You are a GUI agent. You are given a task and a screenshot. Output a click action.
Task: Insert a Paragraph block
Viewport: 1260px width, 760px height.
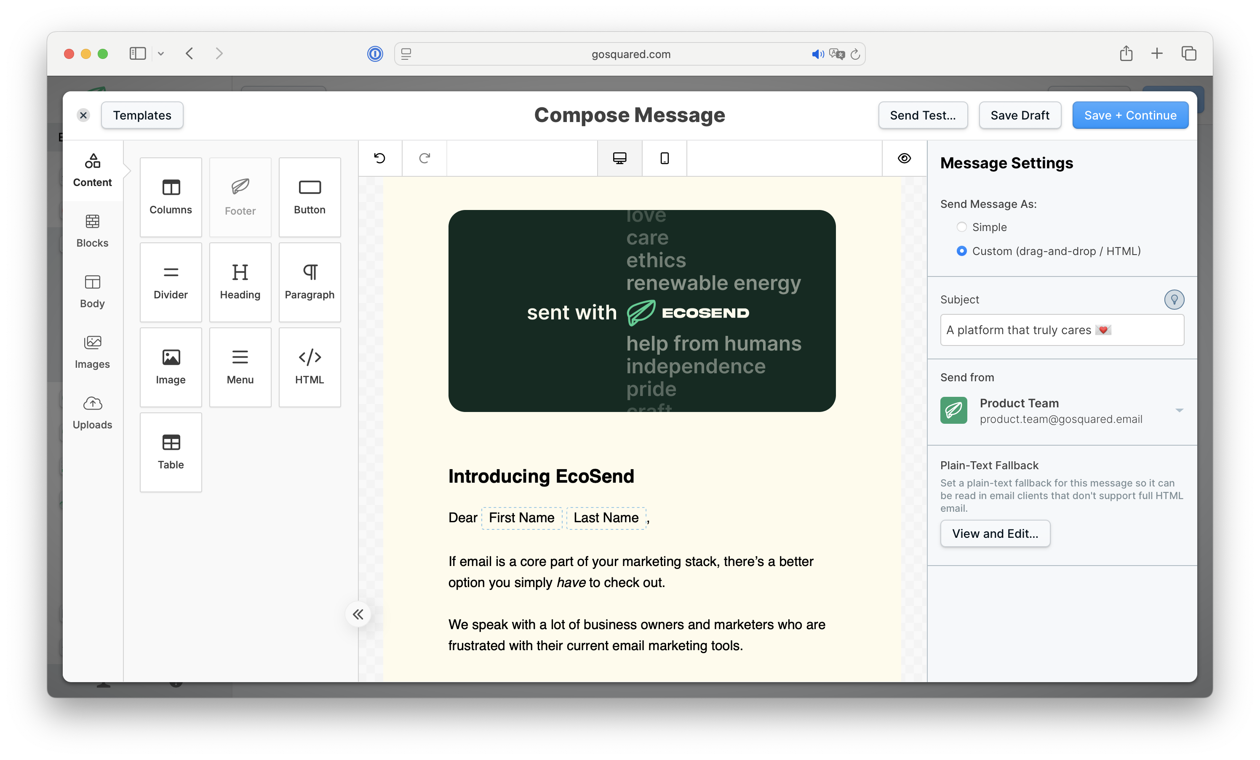pyautogui.click(x=310, y=282)
